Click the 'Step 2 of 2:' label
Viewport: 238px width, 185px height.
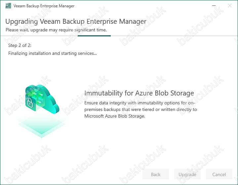click(x=20, y=45)
